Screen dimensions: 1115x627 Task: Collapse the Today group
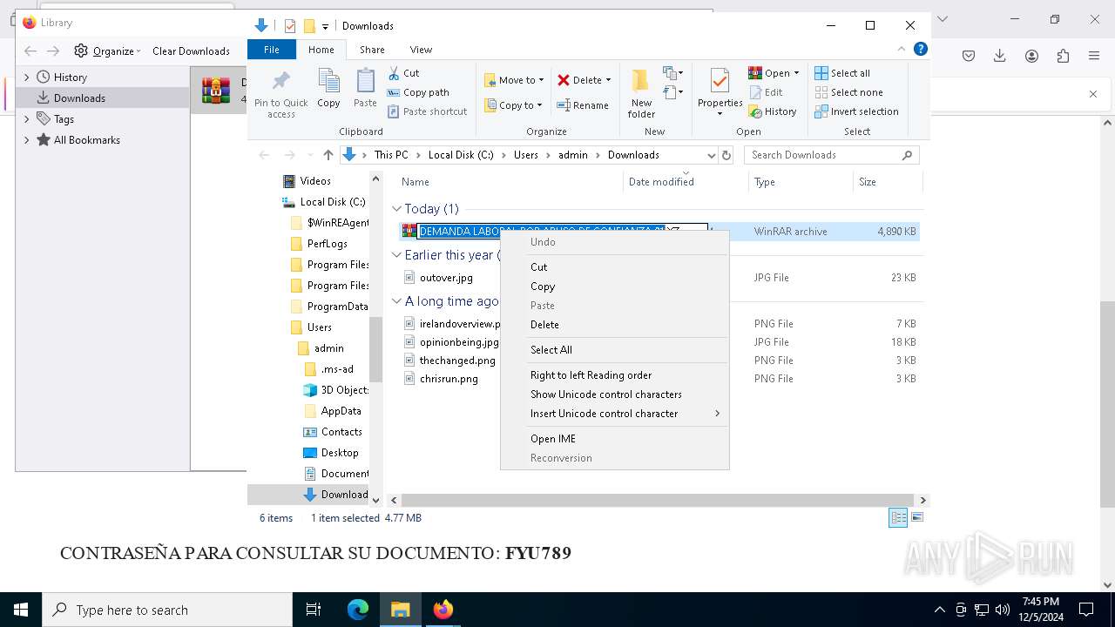click(397, 209)
